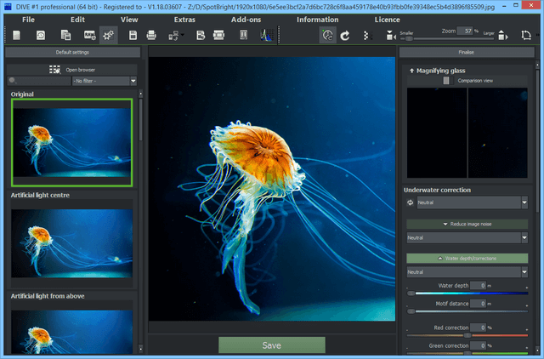Click the Open browser button
This screenshot has height=359, width=544.
(x=73, y=69)
